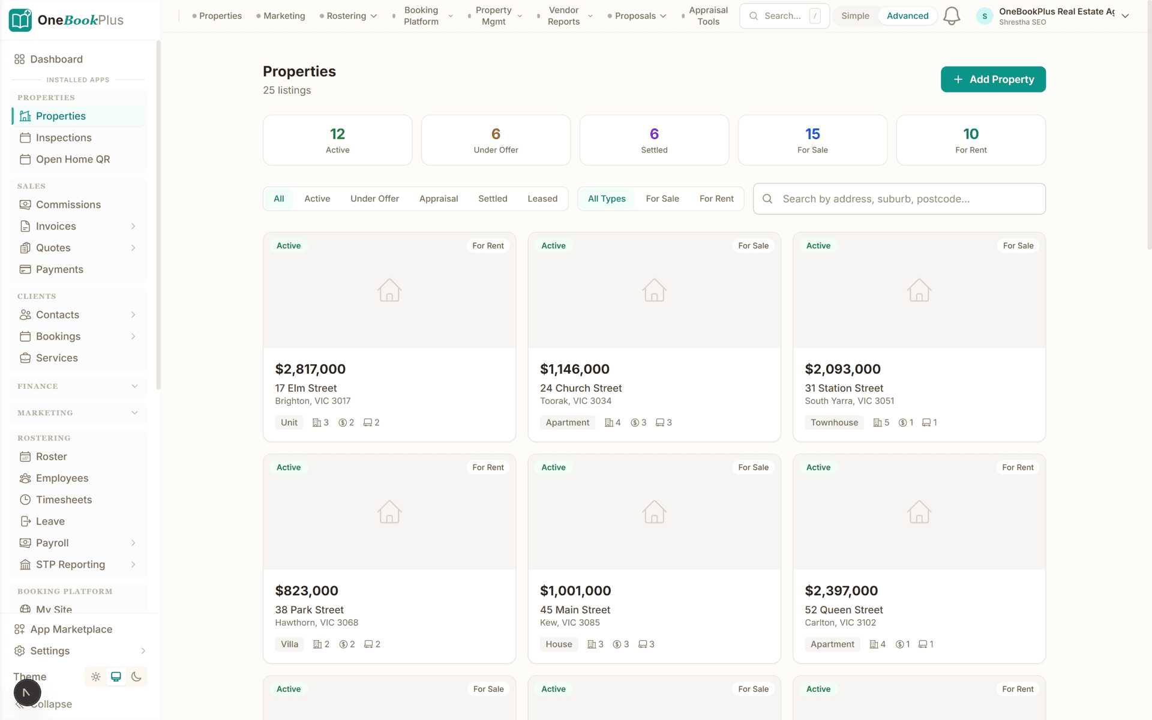
Task: Expand the STP Reporting submenu chevron
Action: click(x=133, y=565)
